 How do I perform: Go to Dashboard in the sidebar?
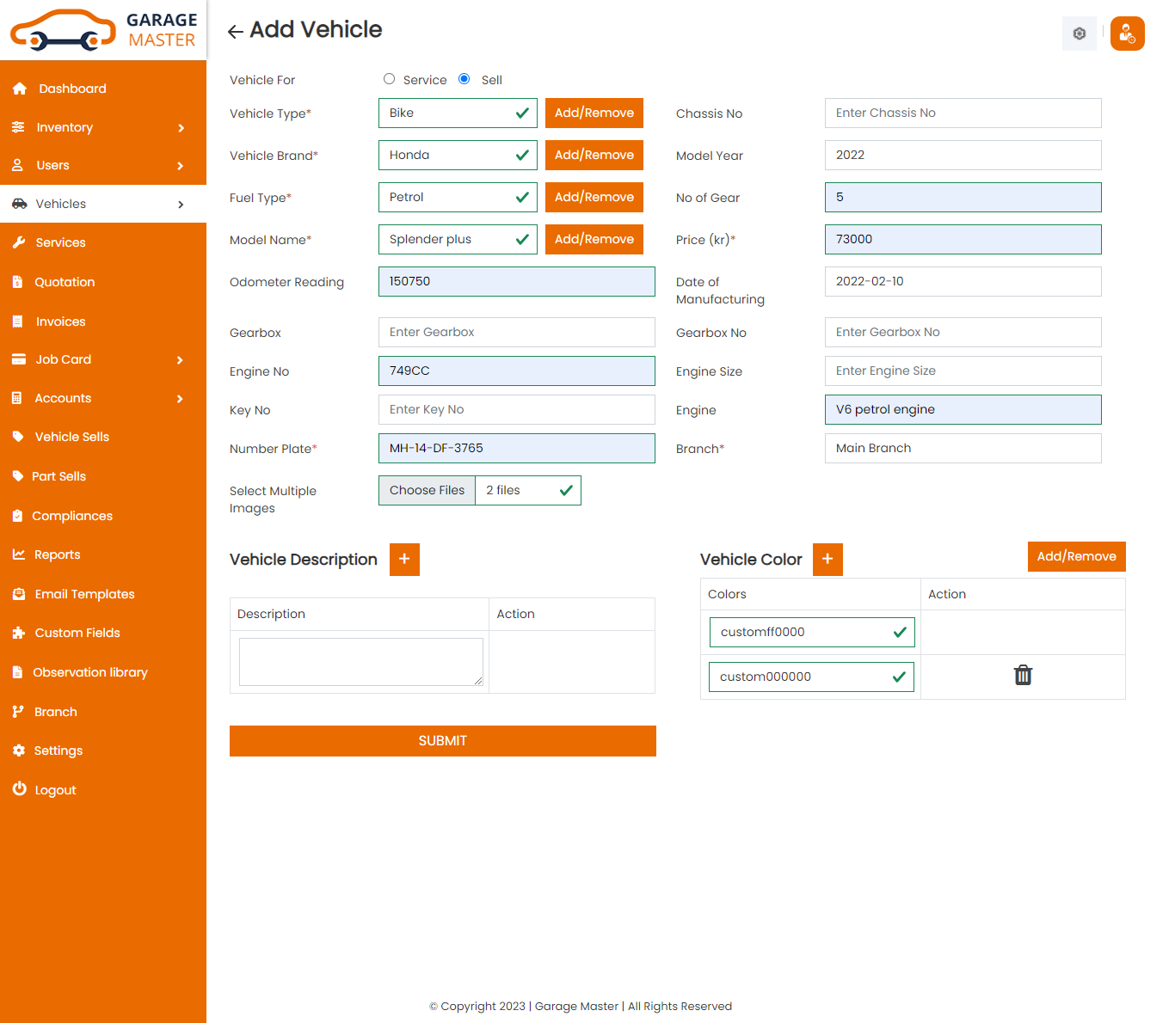pos(72,89)
